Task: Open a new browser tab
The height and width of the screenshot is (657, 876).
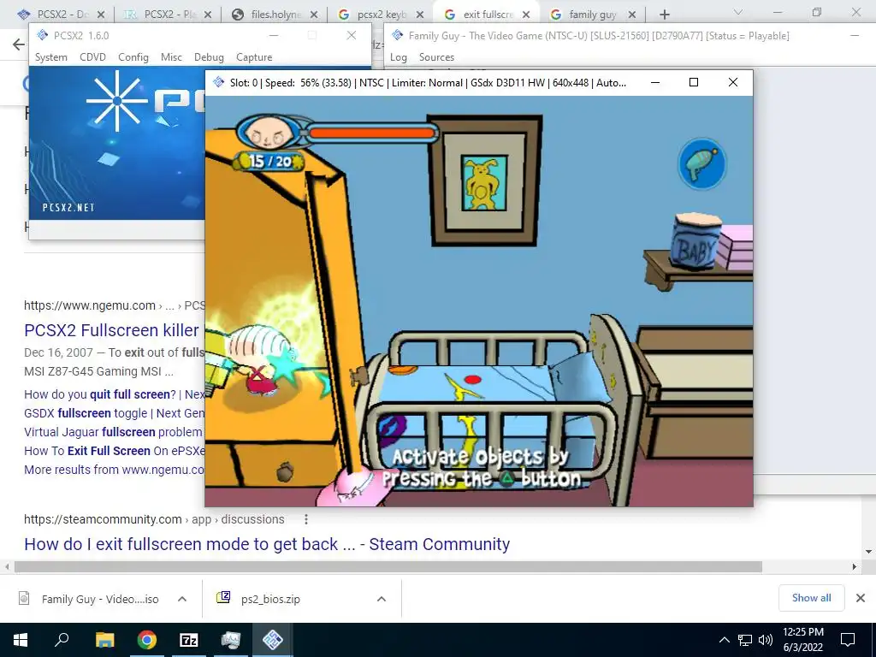Action: [x=664, y=15]
